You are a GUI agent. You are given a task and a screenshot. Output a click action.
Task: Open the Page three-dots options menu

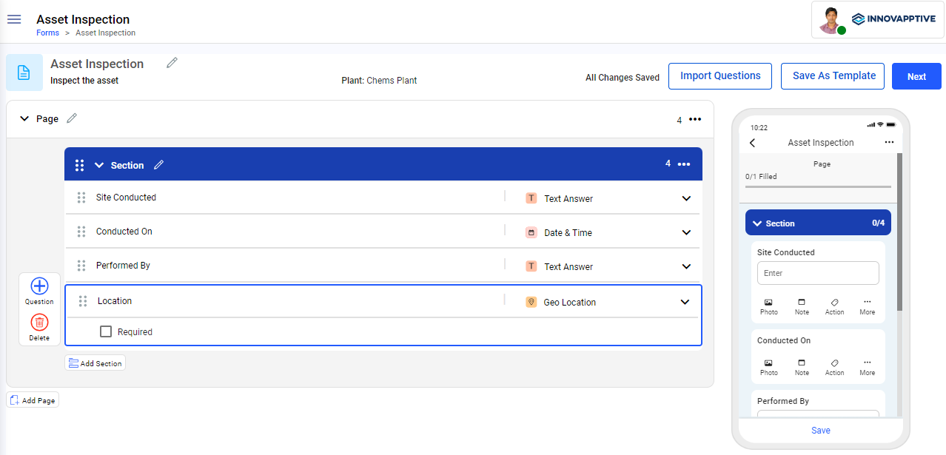(695, 120)
